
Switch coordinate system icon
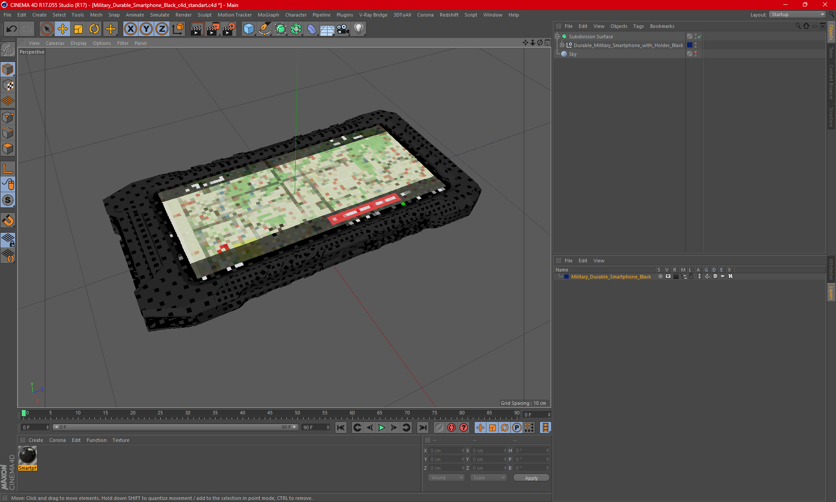click(178, 29)
